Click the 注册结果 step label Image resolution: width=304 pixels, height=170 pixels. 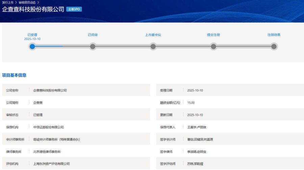(x=274, y=35)
